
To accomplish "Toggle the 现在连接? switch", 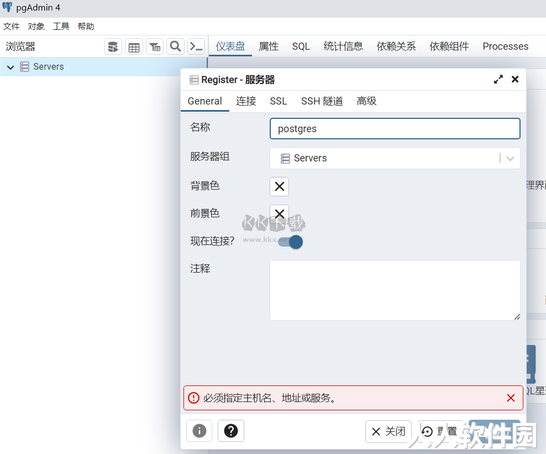I will pyautogui.click(x=291, y=242).
